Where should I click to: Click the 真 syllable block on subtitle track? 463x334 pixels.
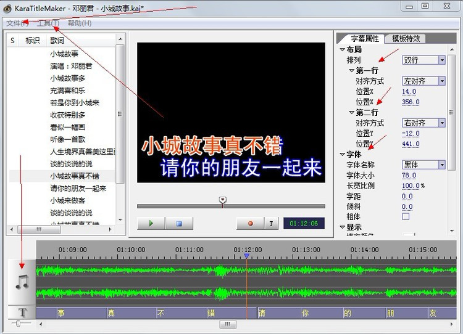click(x=131, y=313)
